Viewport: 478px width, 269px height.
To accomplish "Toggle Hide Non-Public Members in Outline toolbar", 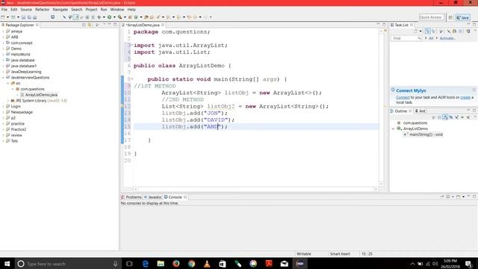I will [x=462, y=117].
